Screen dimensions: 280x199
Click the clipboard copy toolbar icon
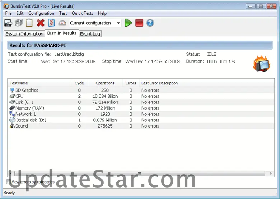click(29, 23)
